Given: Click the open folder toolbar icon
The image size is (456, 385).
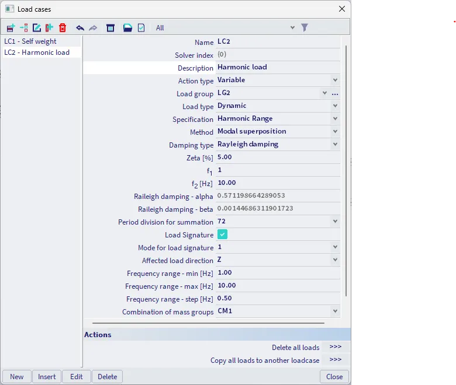Looking at the screenshot, I should point(127,27).
